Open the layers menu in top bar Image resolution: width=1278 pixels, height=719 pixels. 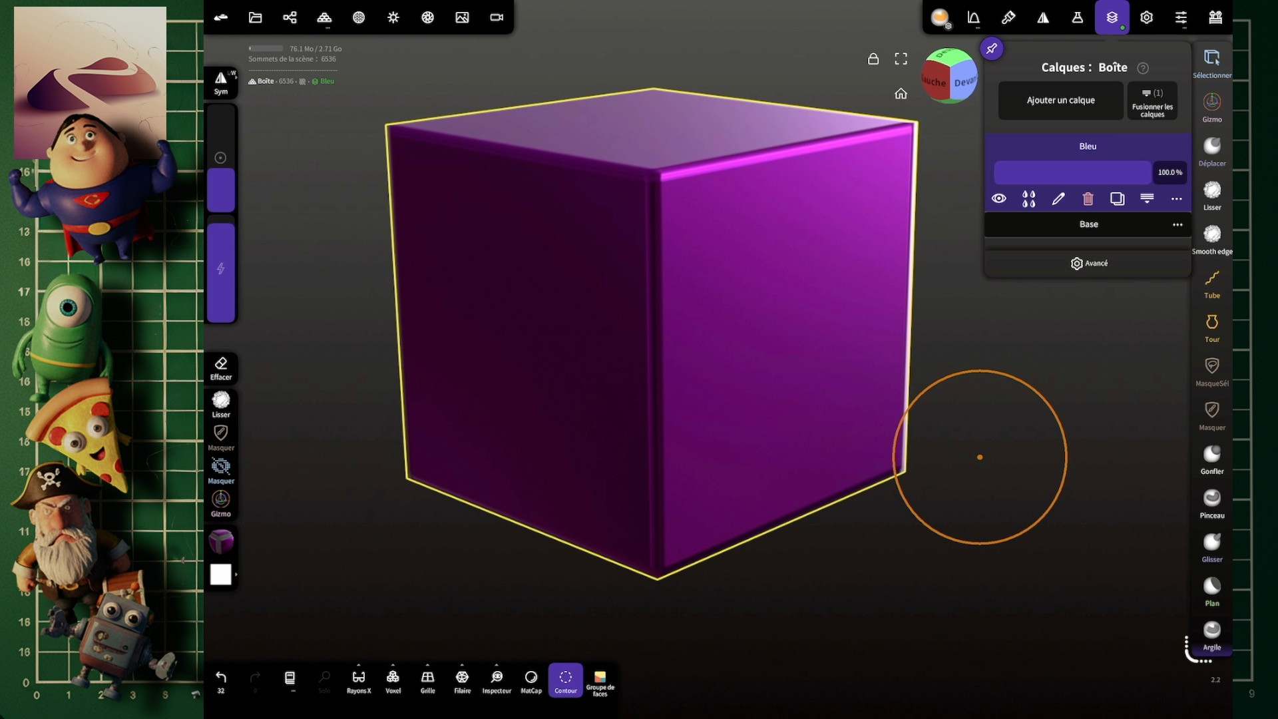pos(1112,18)
